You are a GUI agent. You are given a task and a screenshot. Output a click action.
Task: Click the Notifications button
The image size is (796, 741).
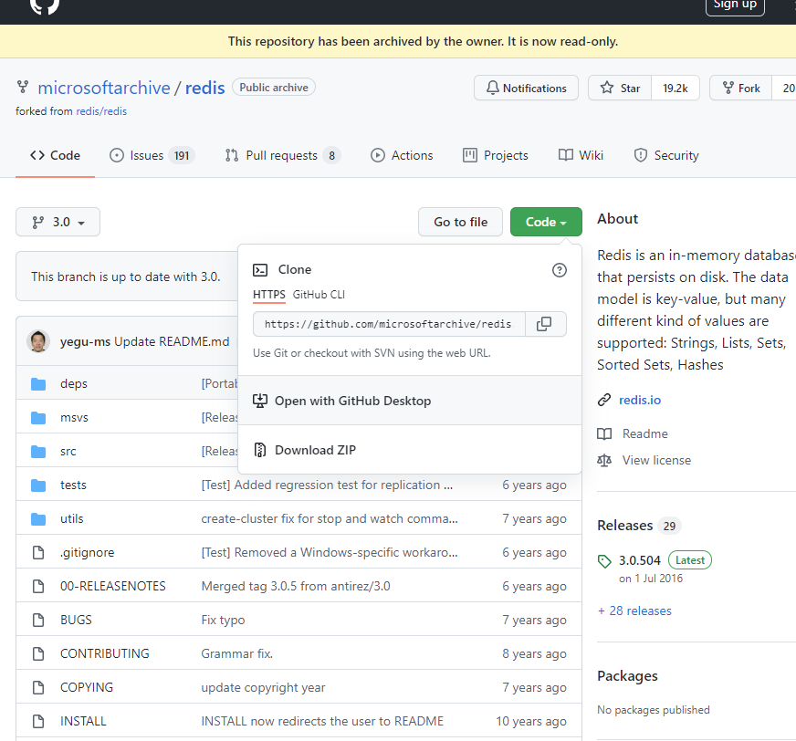(526, 88)
